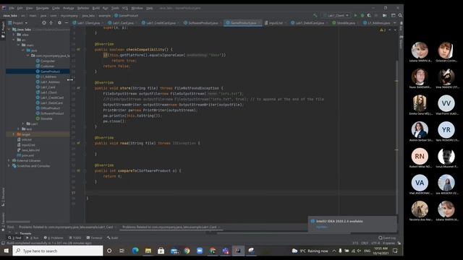Click the Project Structure icon in toolbar
The image size is (463, 260).
coord(384,15)
